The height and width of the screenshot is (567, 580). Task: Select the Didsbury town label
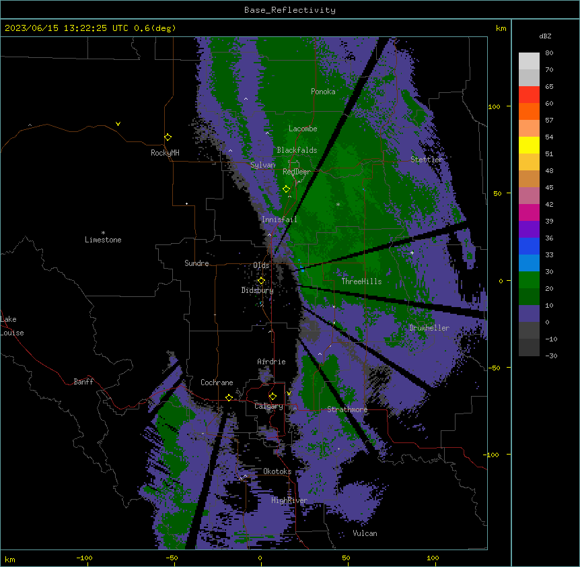point(258,290)
